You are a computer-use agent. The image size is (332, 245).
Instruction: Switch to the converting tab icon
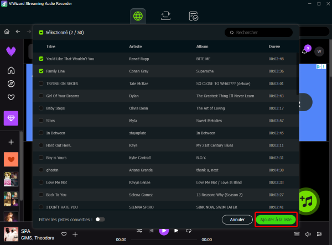coord(166,16)
